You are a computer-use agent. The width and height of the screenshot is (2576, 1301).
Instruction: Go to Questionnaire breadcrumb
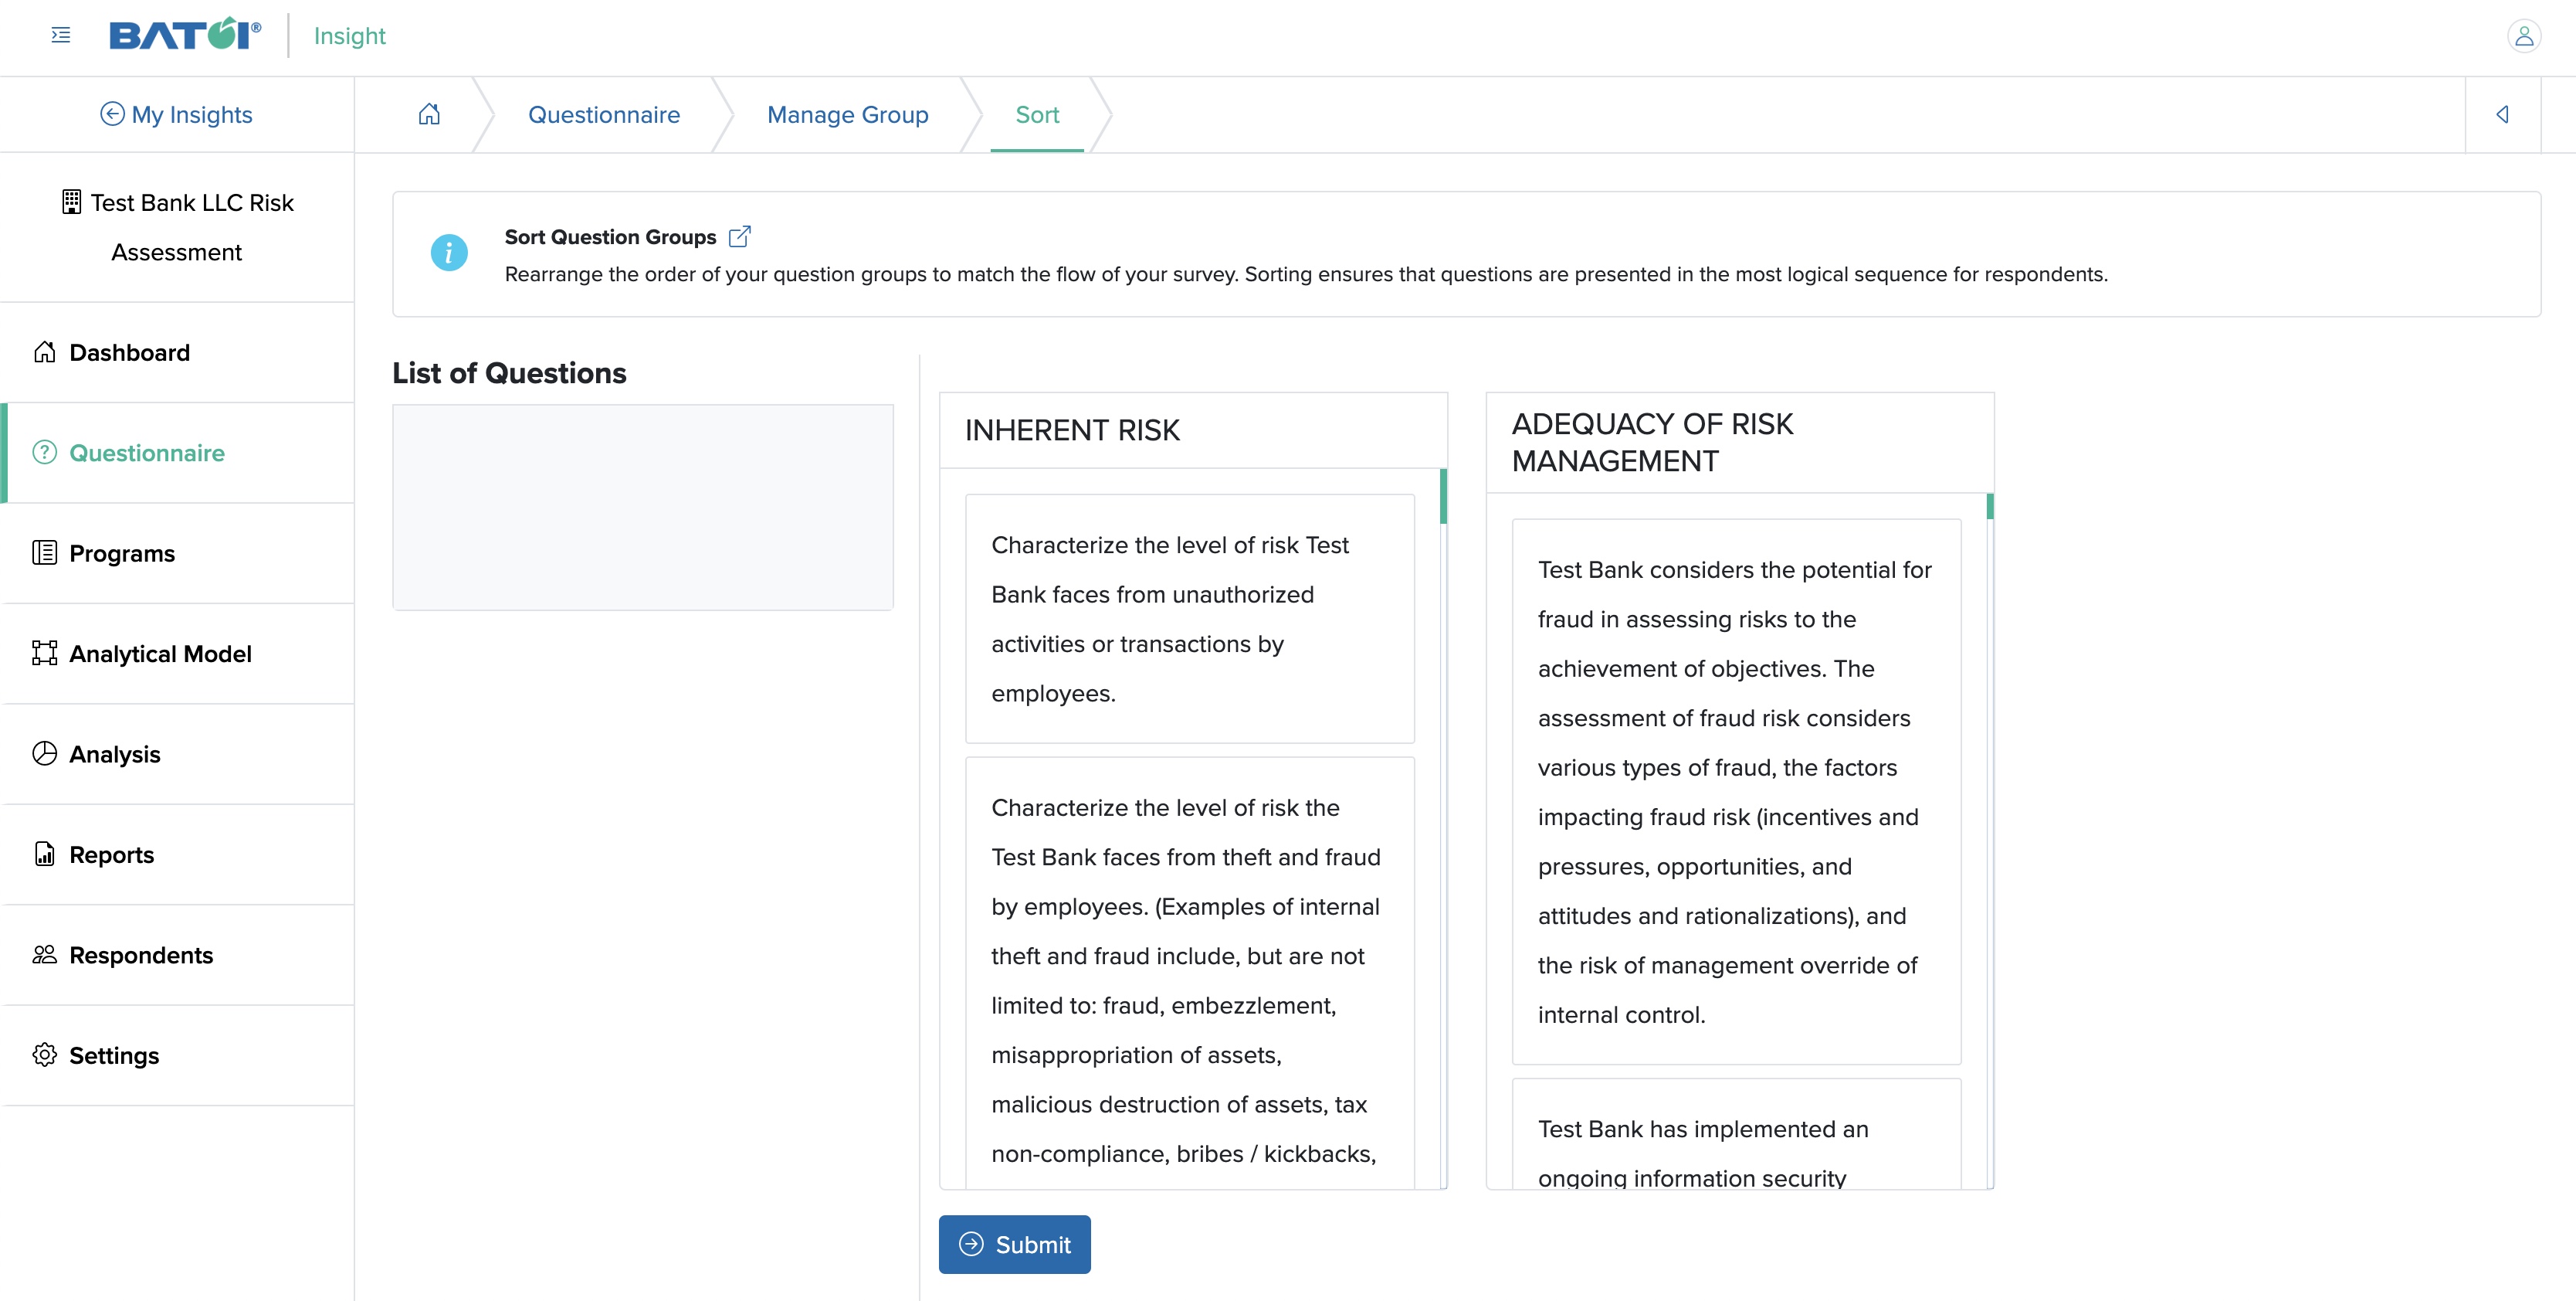point(604,115)
